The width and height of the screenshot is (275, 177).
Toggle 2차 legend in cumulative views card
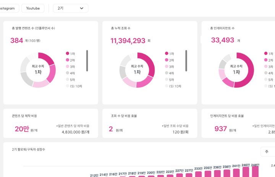pyautogui.click(x=170, y=60)
